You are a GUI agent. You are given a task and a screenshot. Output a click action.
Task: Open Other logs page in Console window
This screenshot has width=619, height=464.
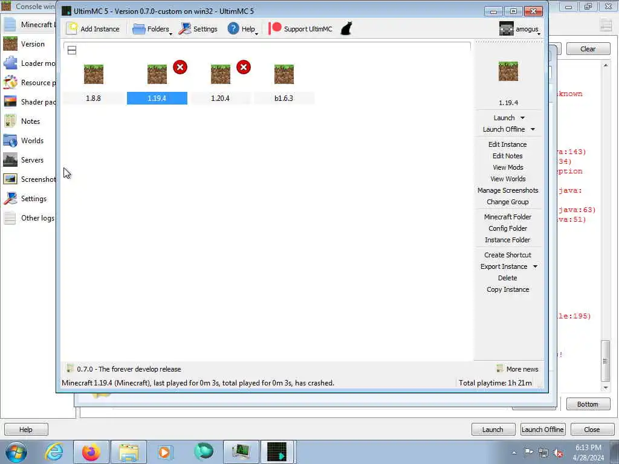pyautogui.click(x=28, y=217)
